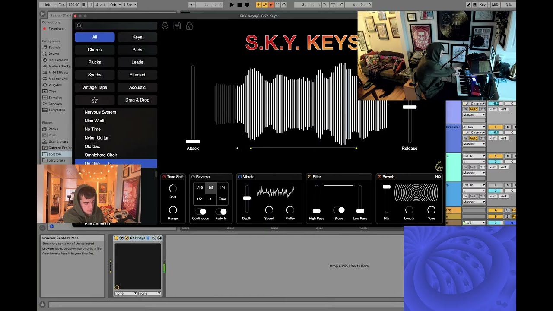Toggle the Tone Shift power button
The image size is (553, 311).
[x=164, y=177]
